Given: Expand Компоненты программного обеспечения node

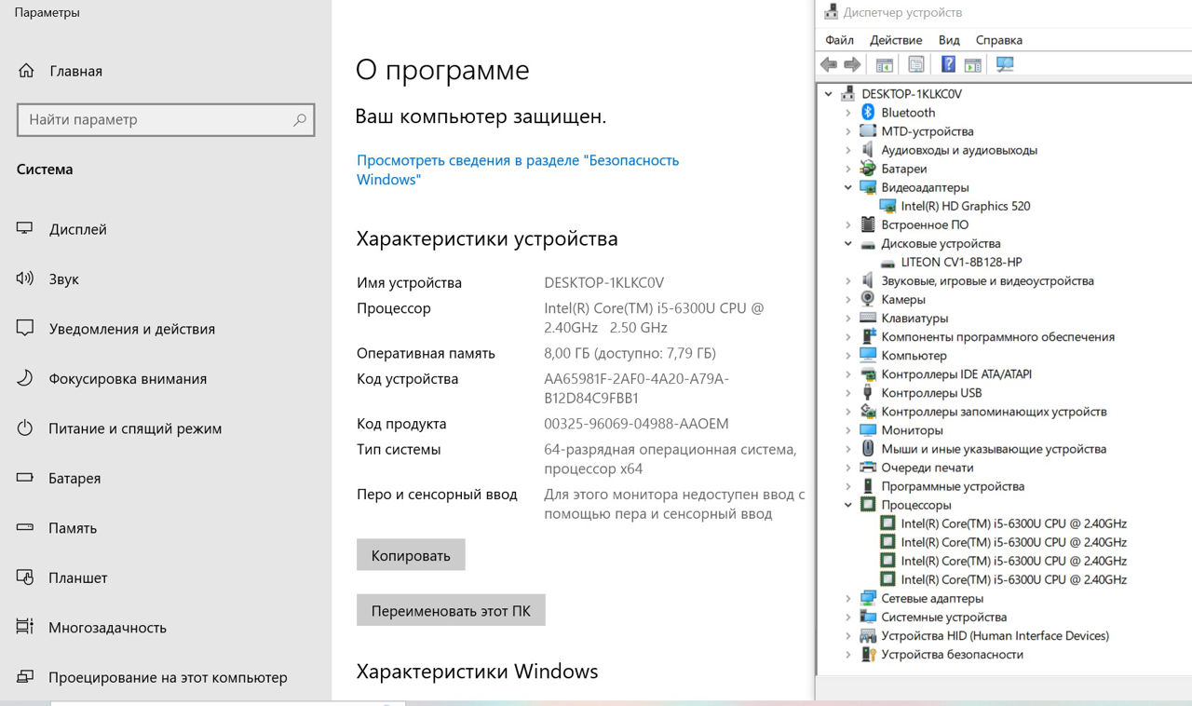Looking at the screenshot, I should (x=848, y=336).
